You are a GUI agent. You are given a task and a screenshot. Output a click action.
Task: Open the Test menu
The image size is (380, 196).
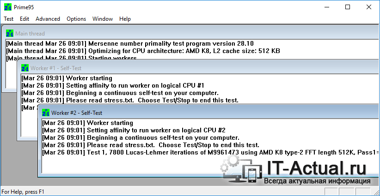tap(8, 19)
